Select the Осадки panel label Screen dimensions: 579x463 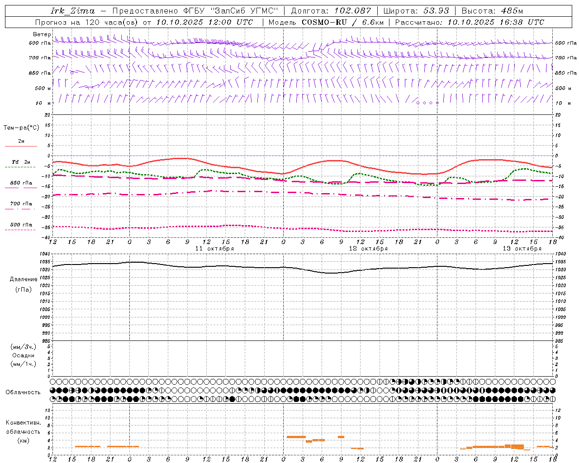click(24, 355)
